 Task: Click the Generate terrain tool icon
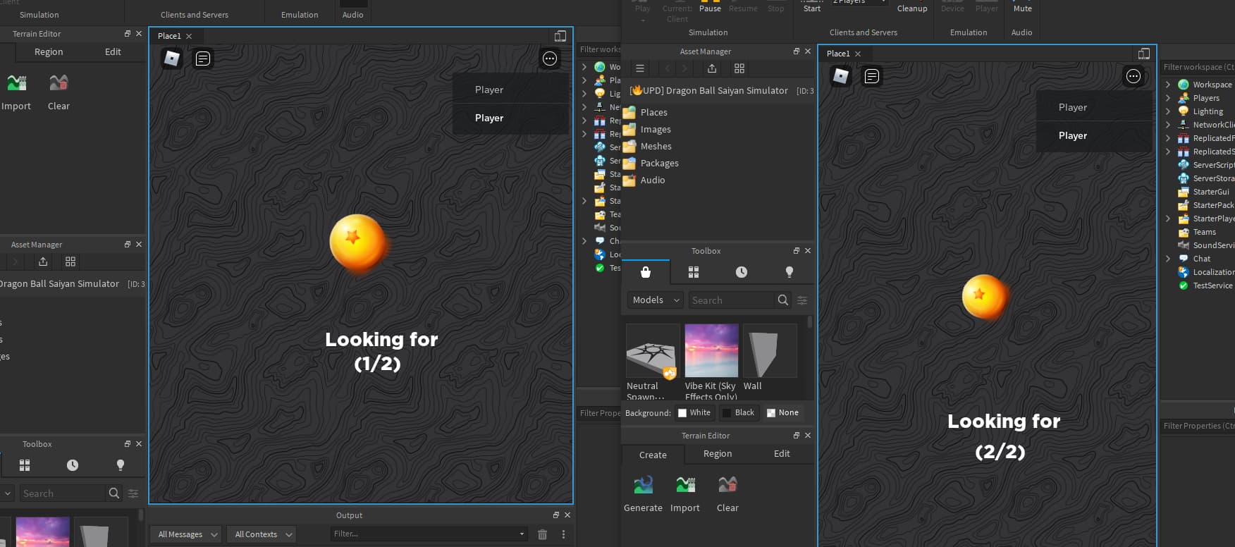(643, 485)
